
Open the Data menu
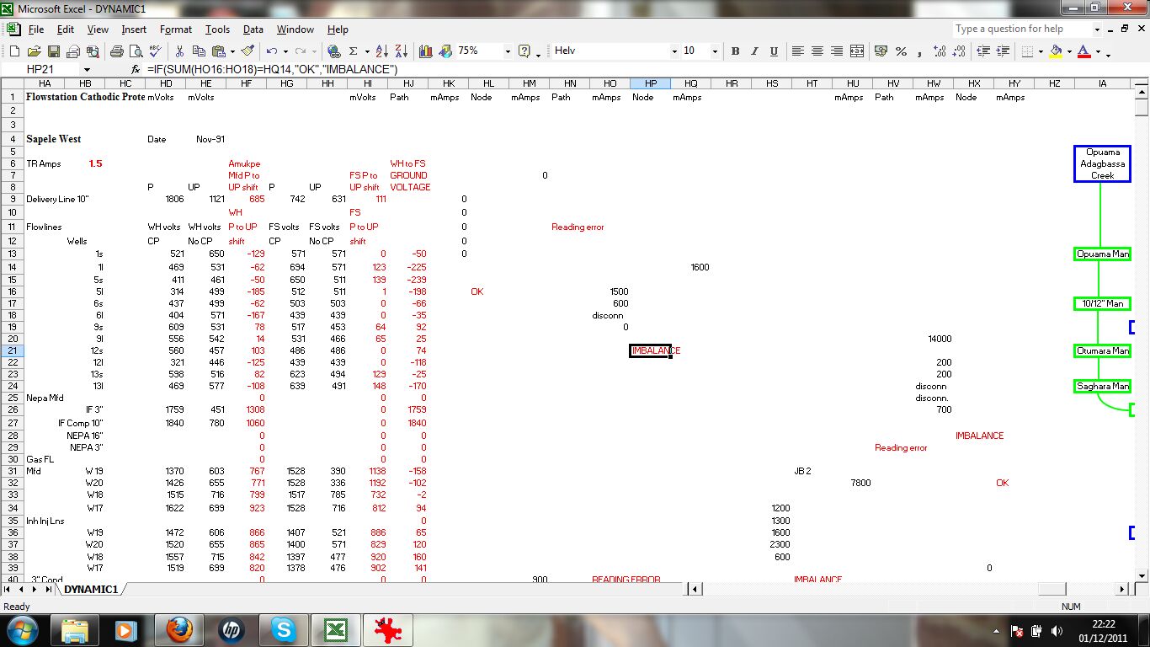click(x=253, y=29)
